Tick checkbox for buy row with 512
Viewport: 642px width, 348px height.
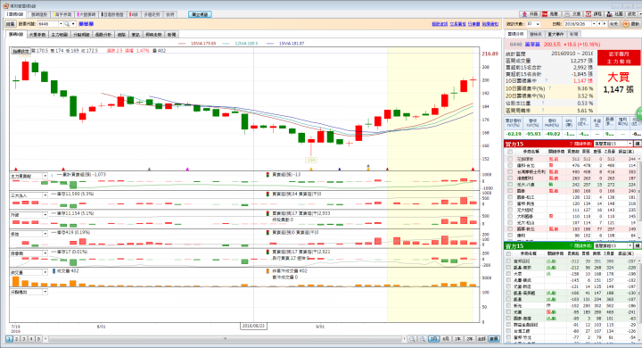point(510,159)
